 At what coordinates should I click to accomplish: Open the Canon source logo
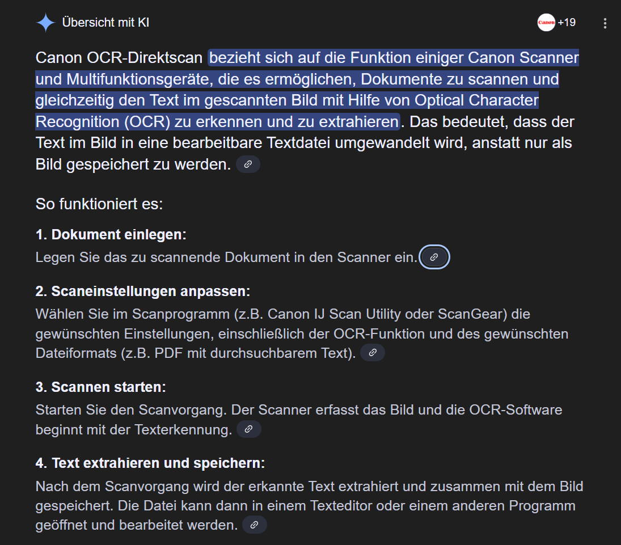546,23
